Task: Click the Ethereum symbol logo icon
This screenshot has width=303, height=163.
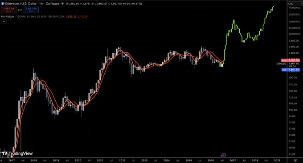Action: (3, 4)
